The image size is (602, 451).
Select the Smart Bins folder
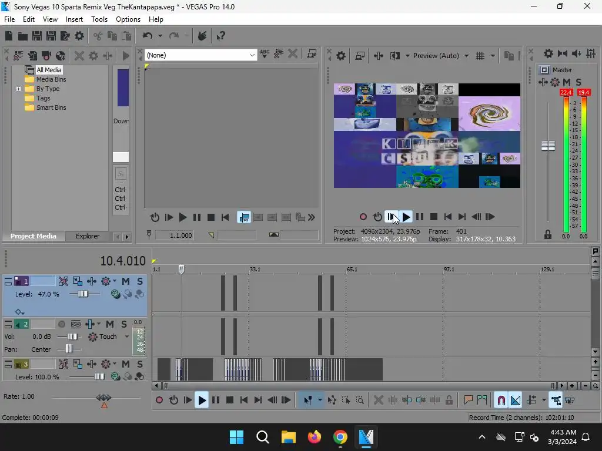tap(51, 108)
